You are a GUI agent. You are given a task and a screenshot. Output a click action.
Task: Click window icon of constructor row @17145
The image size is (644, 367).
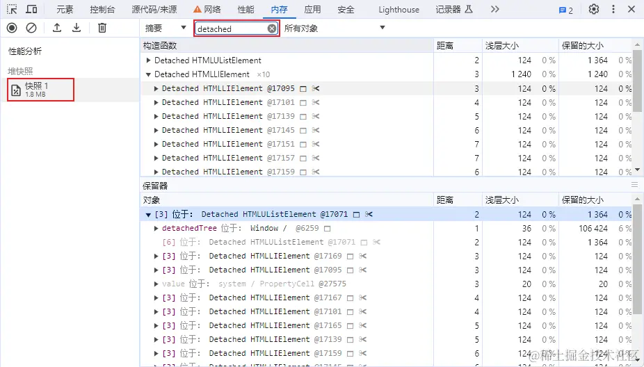[303, 131]
